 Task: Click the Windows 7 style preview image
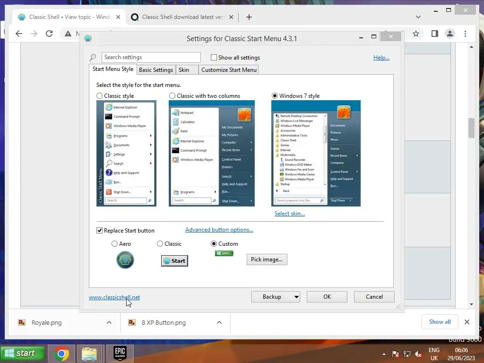coord(316,154)
